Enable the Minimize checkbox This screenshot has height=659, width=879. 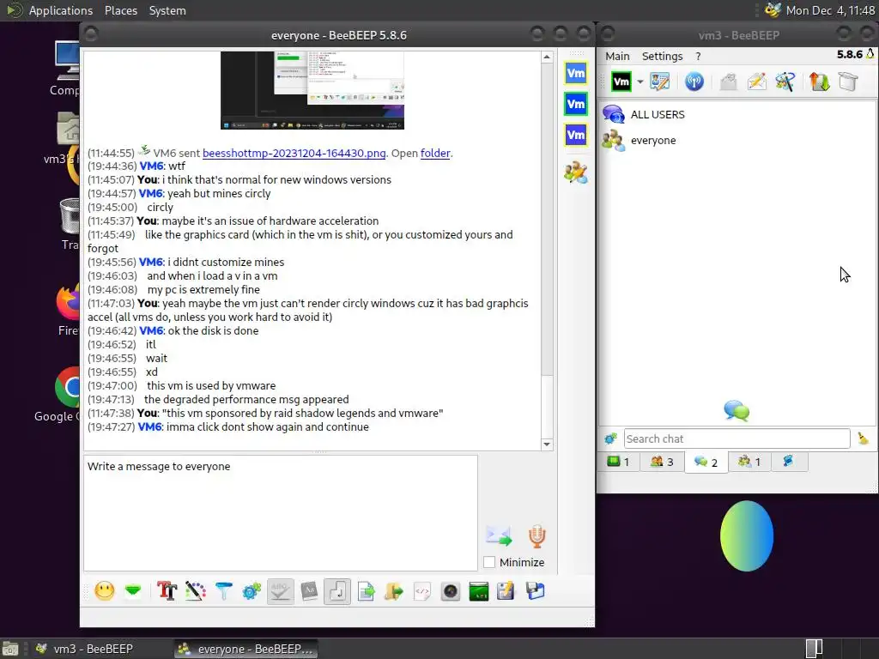(488, 562)
